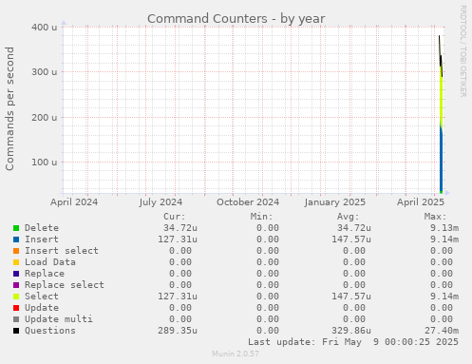472x364 pixels.
Task: Click the 'July 2024' x-axis label
Action: [160, 202]
